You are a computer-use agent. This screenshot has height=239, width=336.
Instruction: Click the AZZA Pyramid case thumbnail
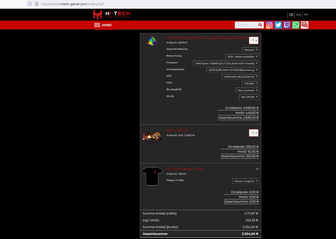pyautogui.click(x=153, y=41)
